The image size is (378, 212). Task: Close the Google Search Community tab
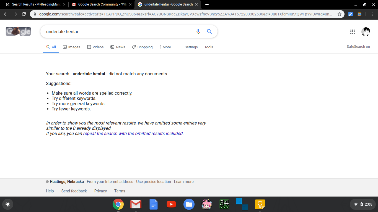(x=130, y=4)
